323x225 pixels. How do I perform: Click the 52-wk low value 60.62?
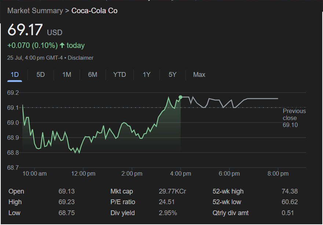(x=290, y=202)
